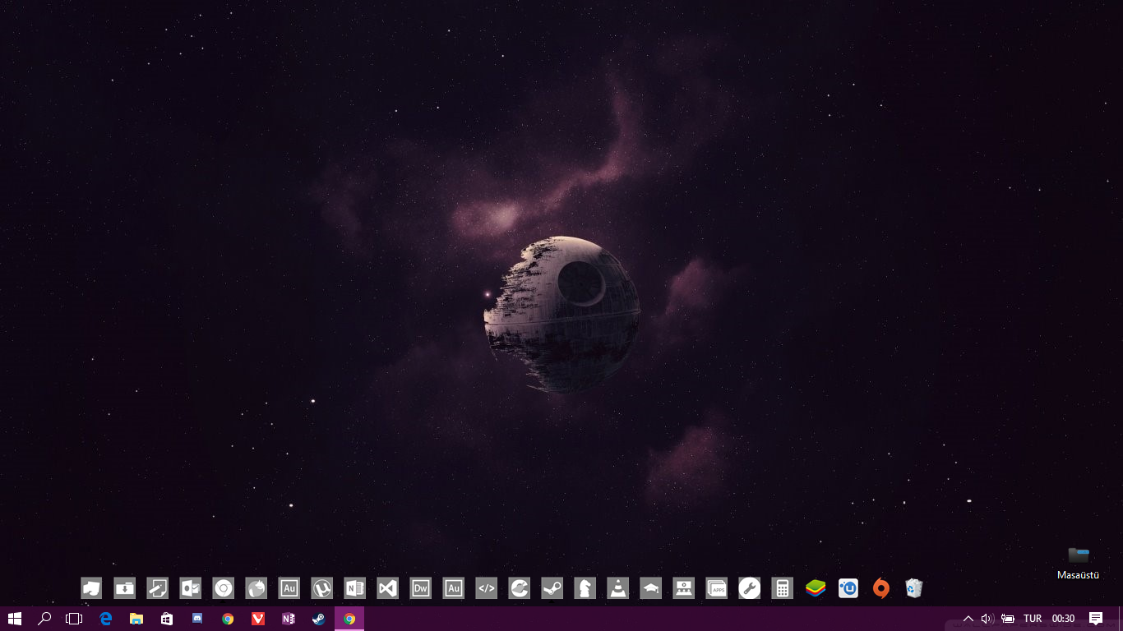Launch VLC media player cone icon

tap(617, 587)
